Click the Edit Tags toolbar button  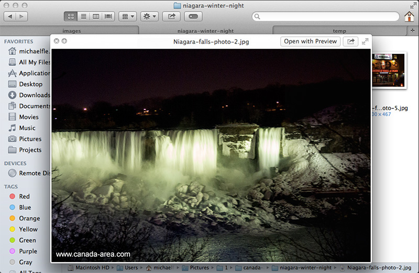tap(193, 17)
